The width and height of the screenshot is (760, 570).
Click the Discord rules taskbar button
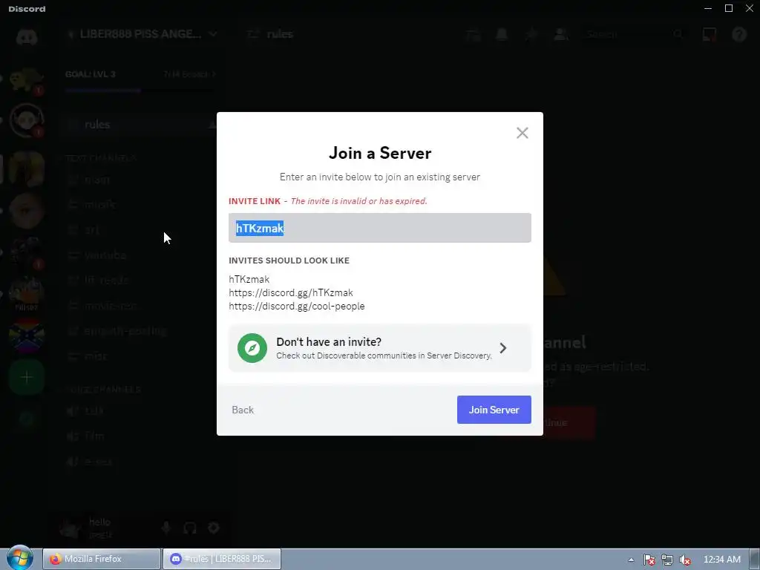click(x=222, y=559)
